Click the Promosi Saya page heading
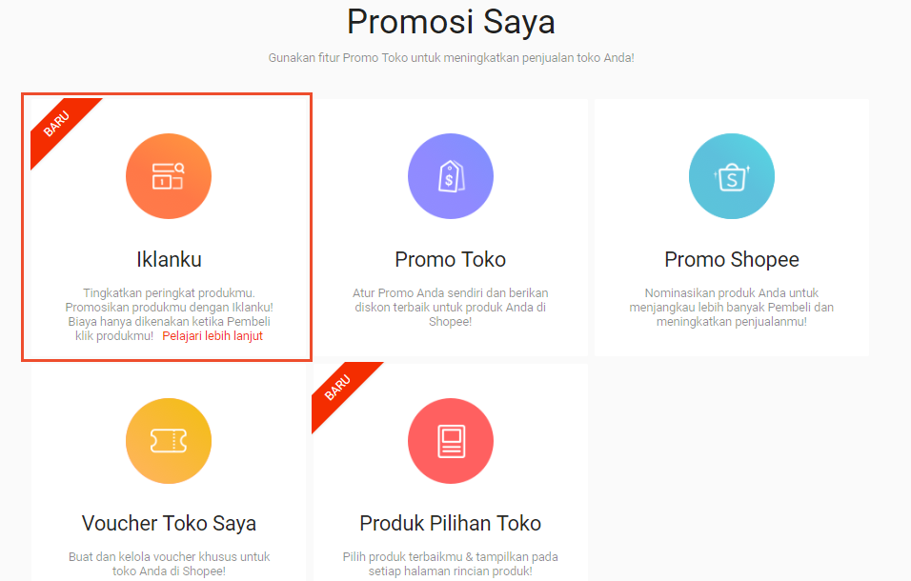The height and width of the screenshot is (581, 911). click(451, 22)
